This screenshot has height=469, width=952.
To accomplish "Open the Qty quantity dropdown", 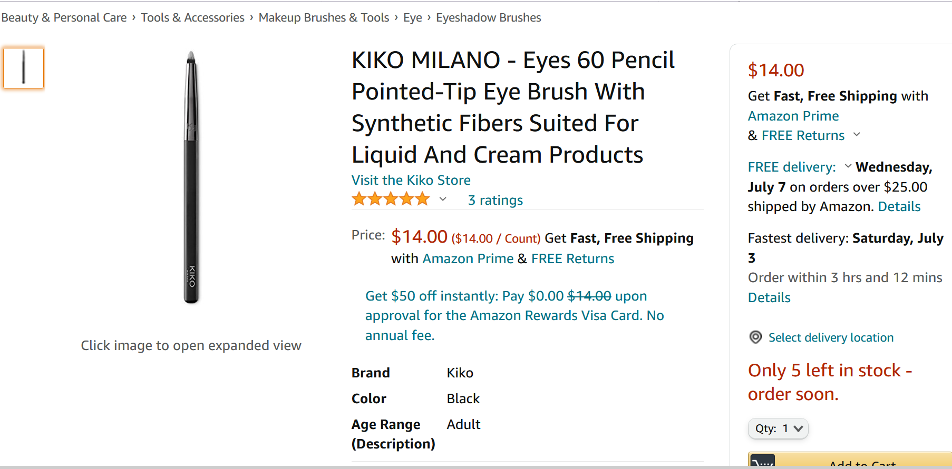I will coord(778,428).
